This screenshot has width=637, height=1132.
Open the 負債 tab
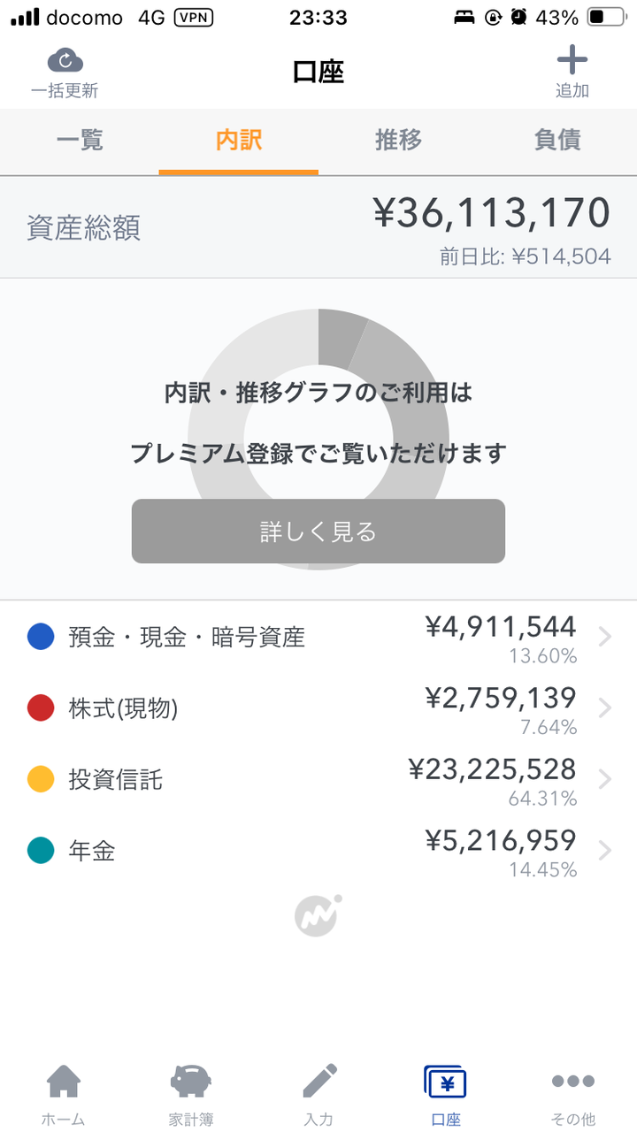(x=557, y=140)
